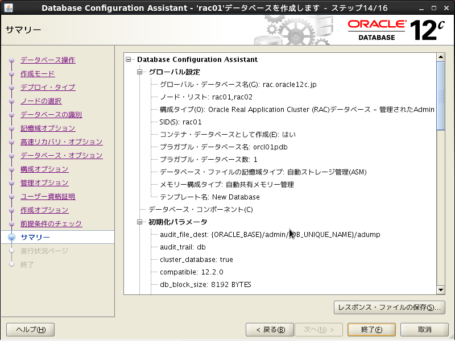Collapse the Database Configuration Assistant root node
The height and width of the screenshot is (341, 455).
129,60
